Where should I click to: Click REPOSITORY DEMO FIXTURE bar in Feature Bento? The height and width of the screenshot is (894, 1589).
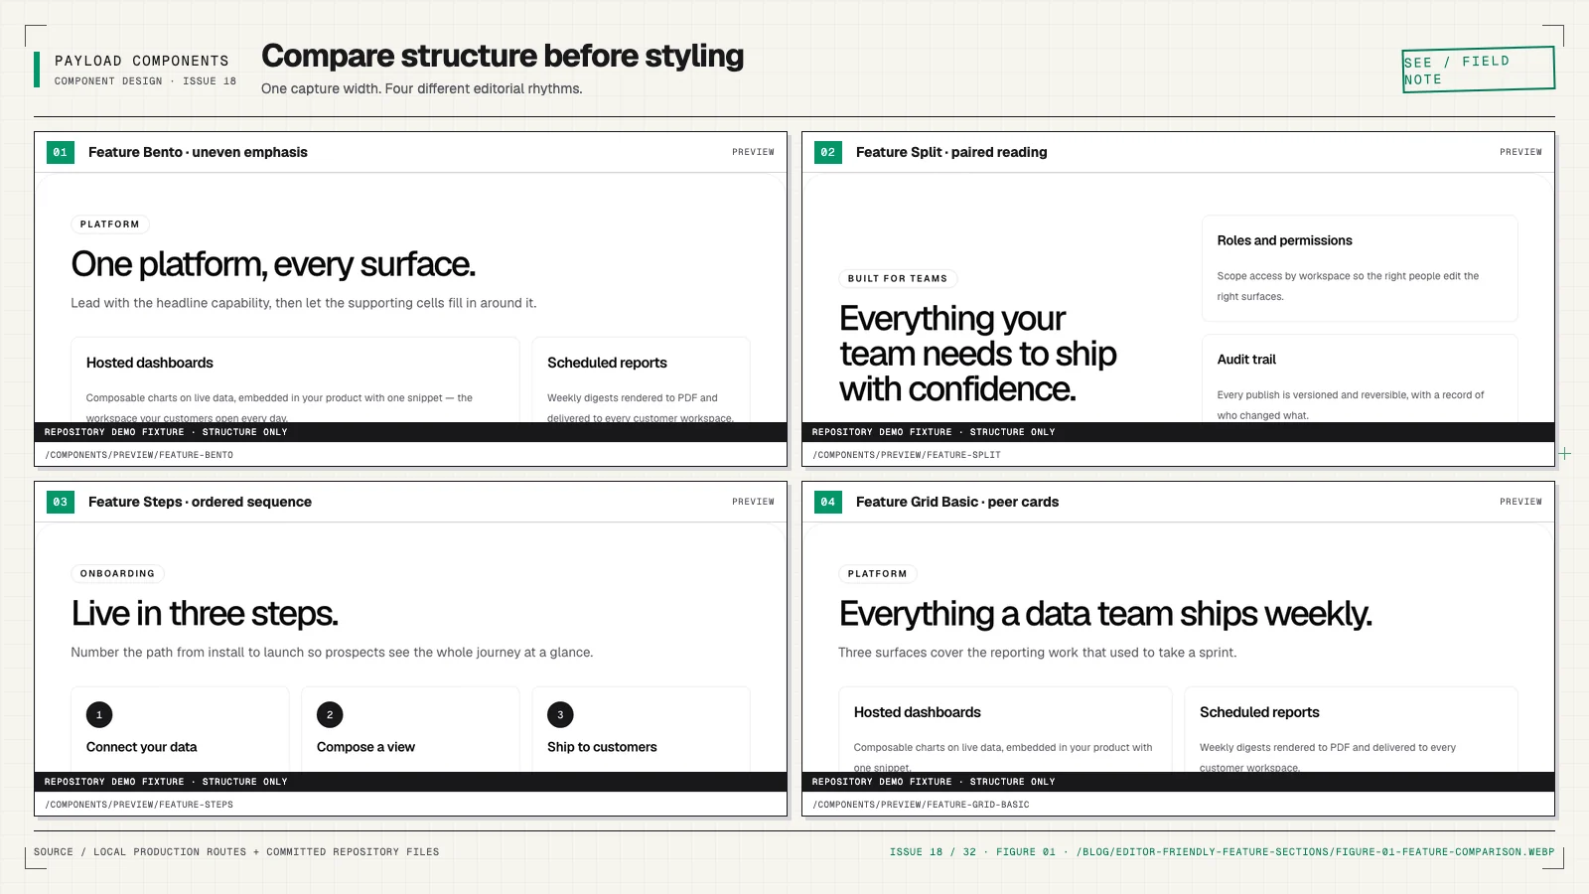coord(410,432)
